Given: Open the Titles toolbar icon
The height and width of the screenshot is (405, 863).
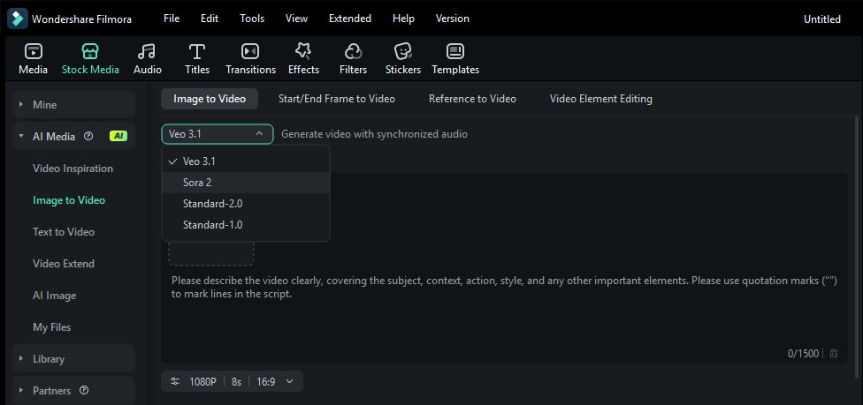Looking at the screenshot, I should pos(197,58).
